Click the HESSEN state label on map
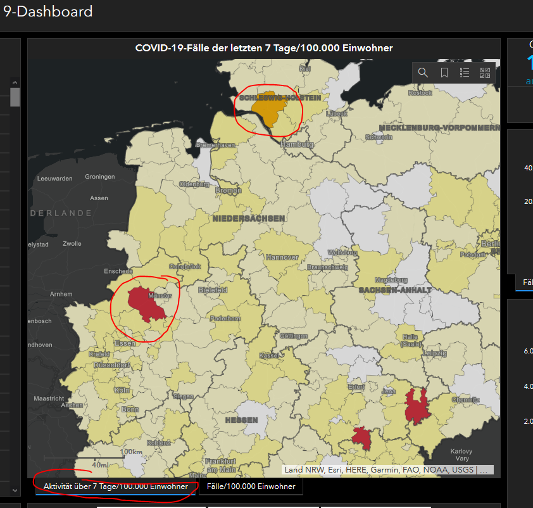Viewport: 533px width, 508px height. click(x=242, y=420)
